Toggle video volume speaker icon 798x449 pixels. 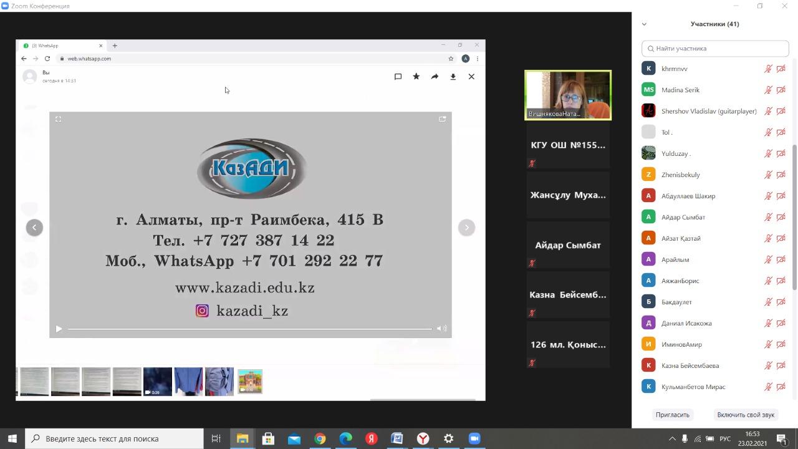coord(441,329)
